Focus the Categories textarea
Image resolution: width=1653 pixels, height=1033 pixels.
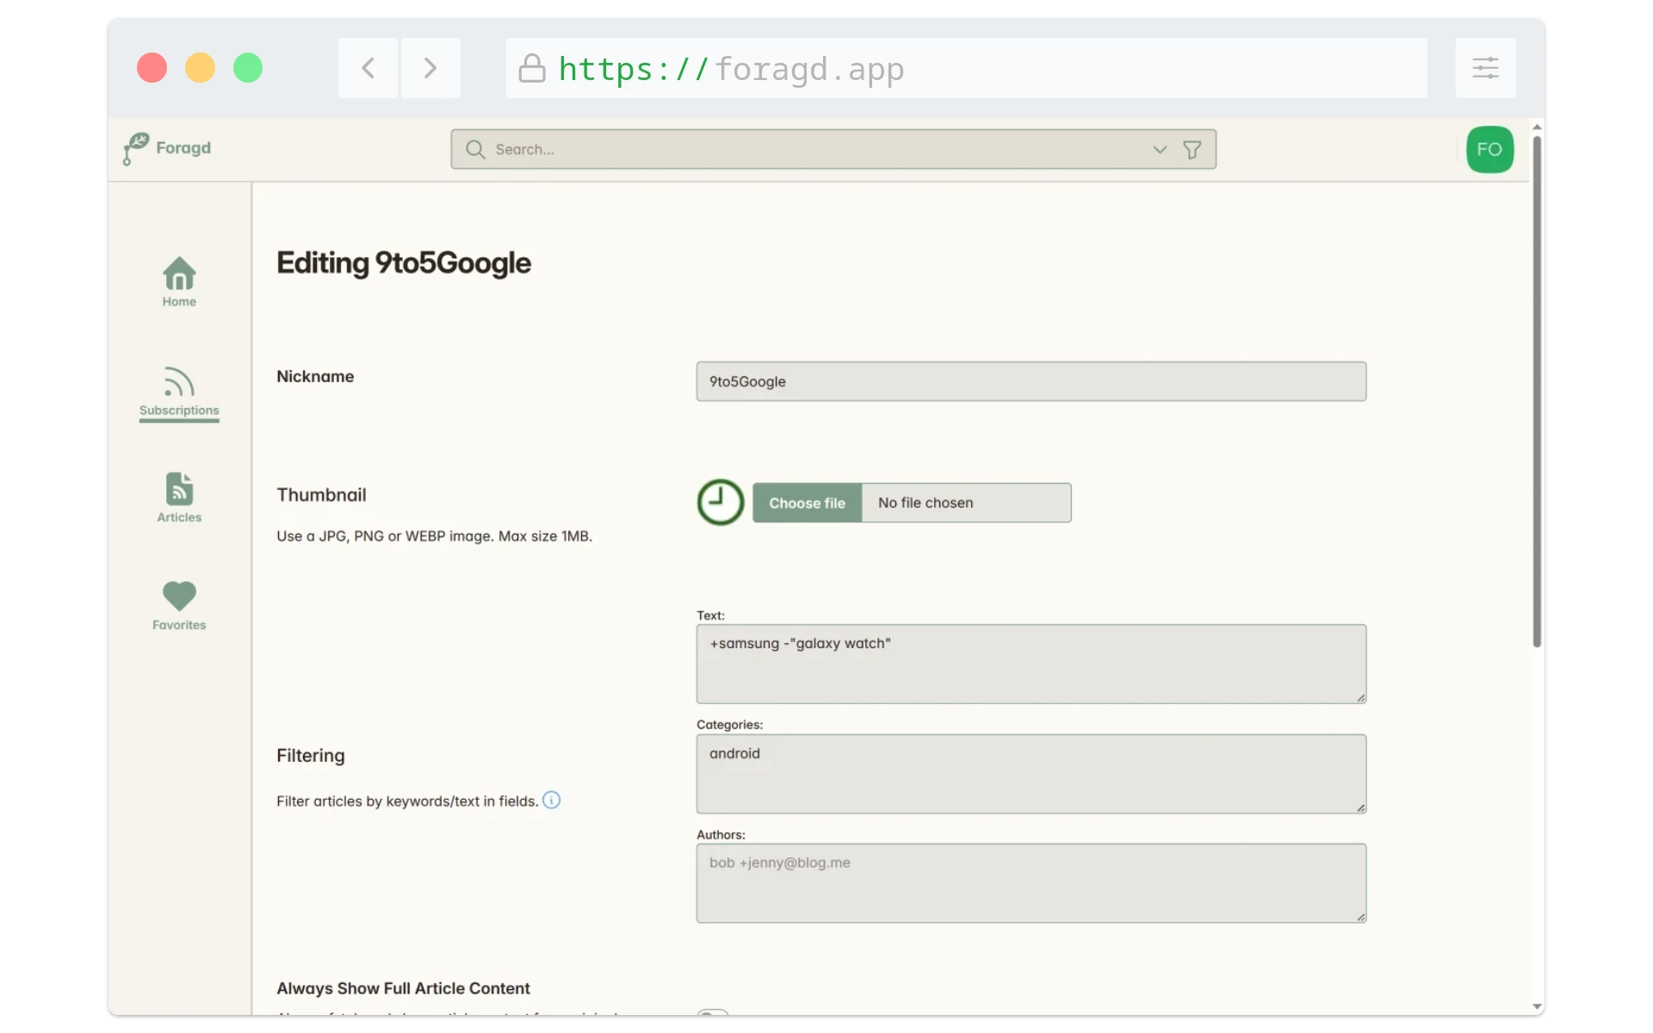pyautogui.click(x=1031, y=773)
